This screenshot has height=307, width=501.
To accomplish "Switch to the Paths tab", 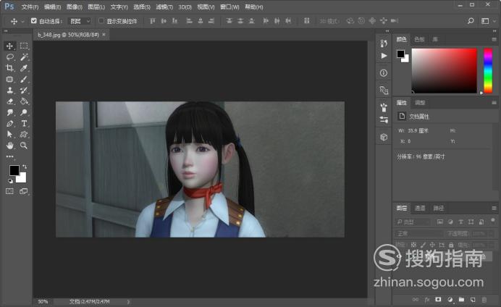I will click(x=439, y=208).
